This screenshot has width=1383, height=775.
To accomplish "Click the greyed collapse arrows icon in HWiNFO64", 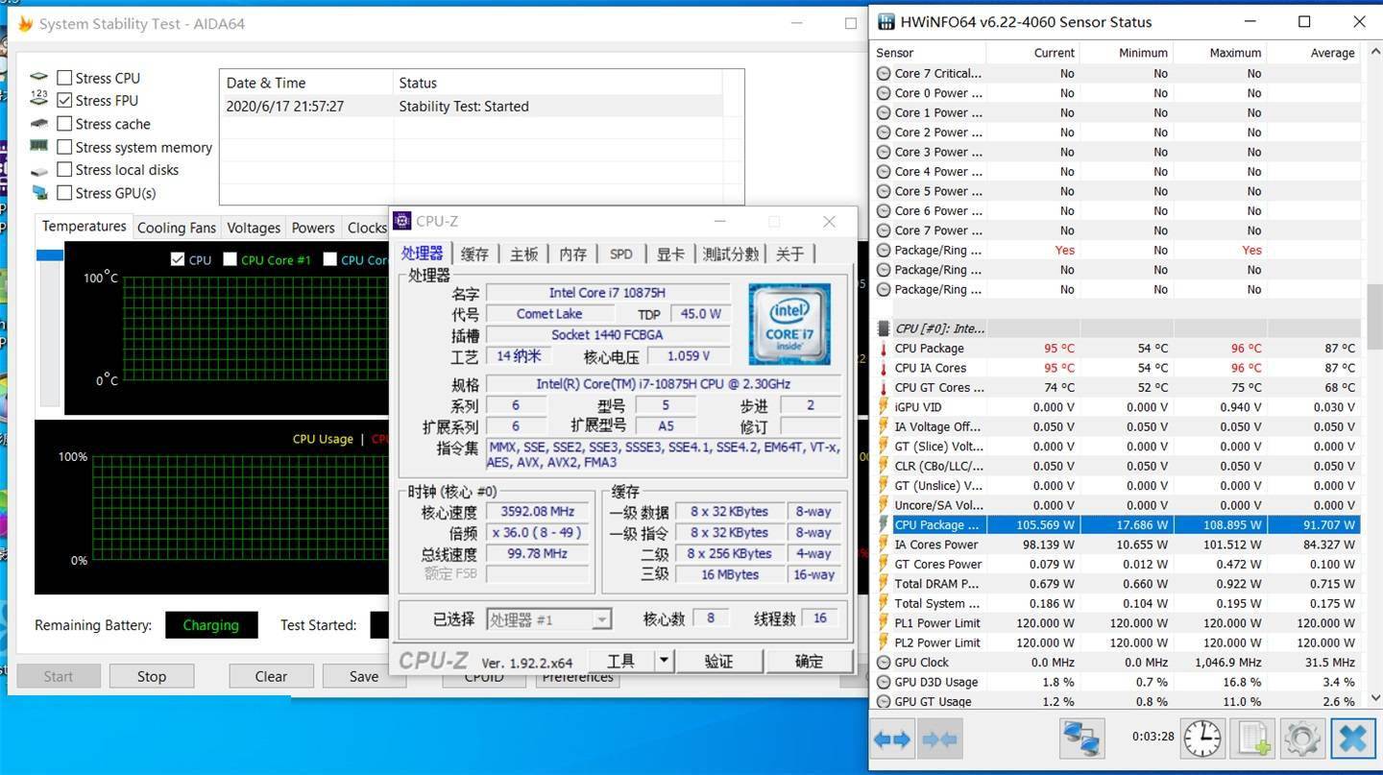I will pos(938,739).
